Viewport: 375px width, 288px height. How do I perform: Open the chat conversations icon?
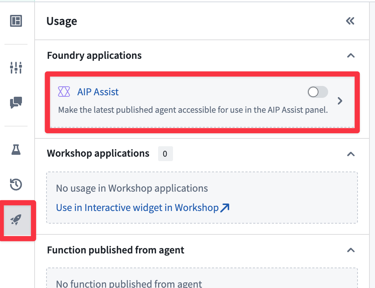pos(16,103)
